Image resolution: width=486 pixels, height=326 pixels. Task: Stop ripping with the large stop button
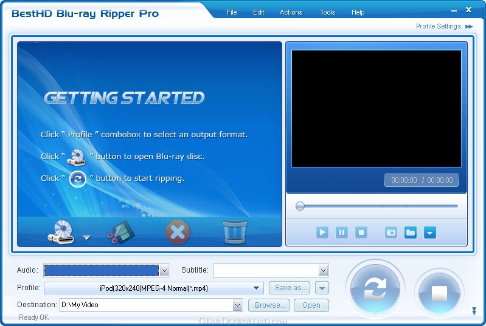tap(439, 292)
